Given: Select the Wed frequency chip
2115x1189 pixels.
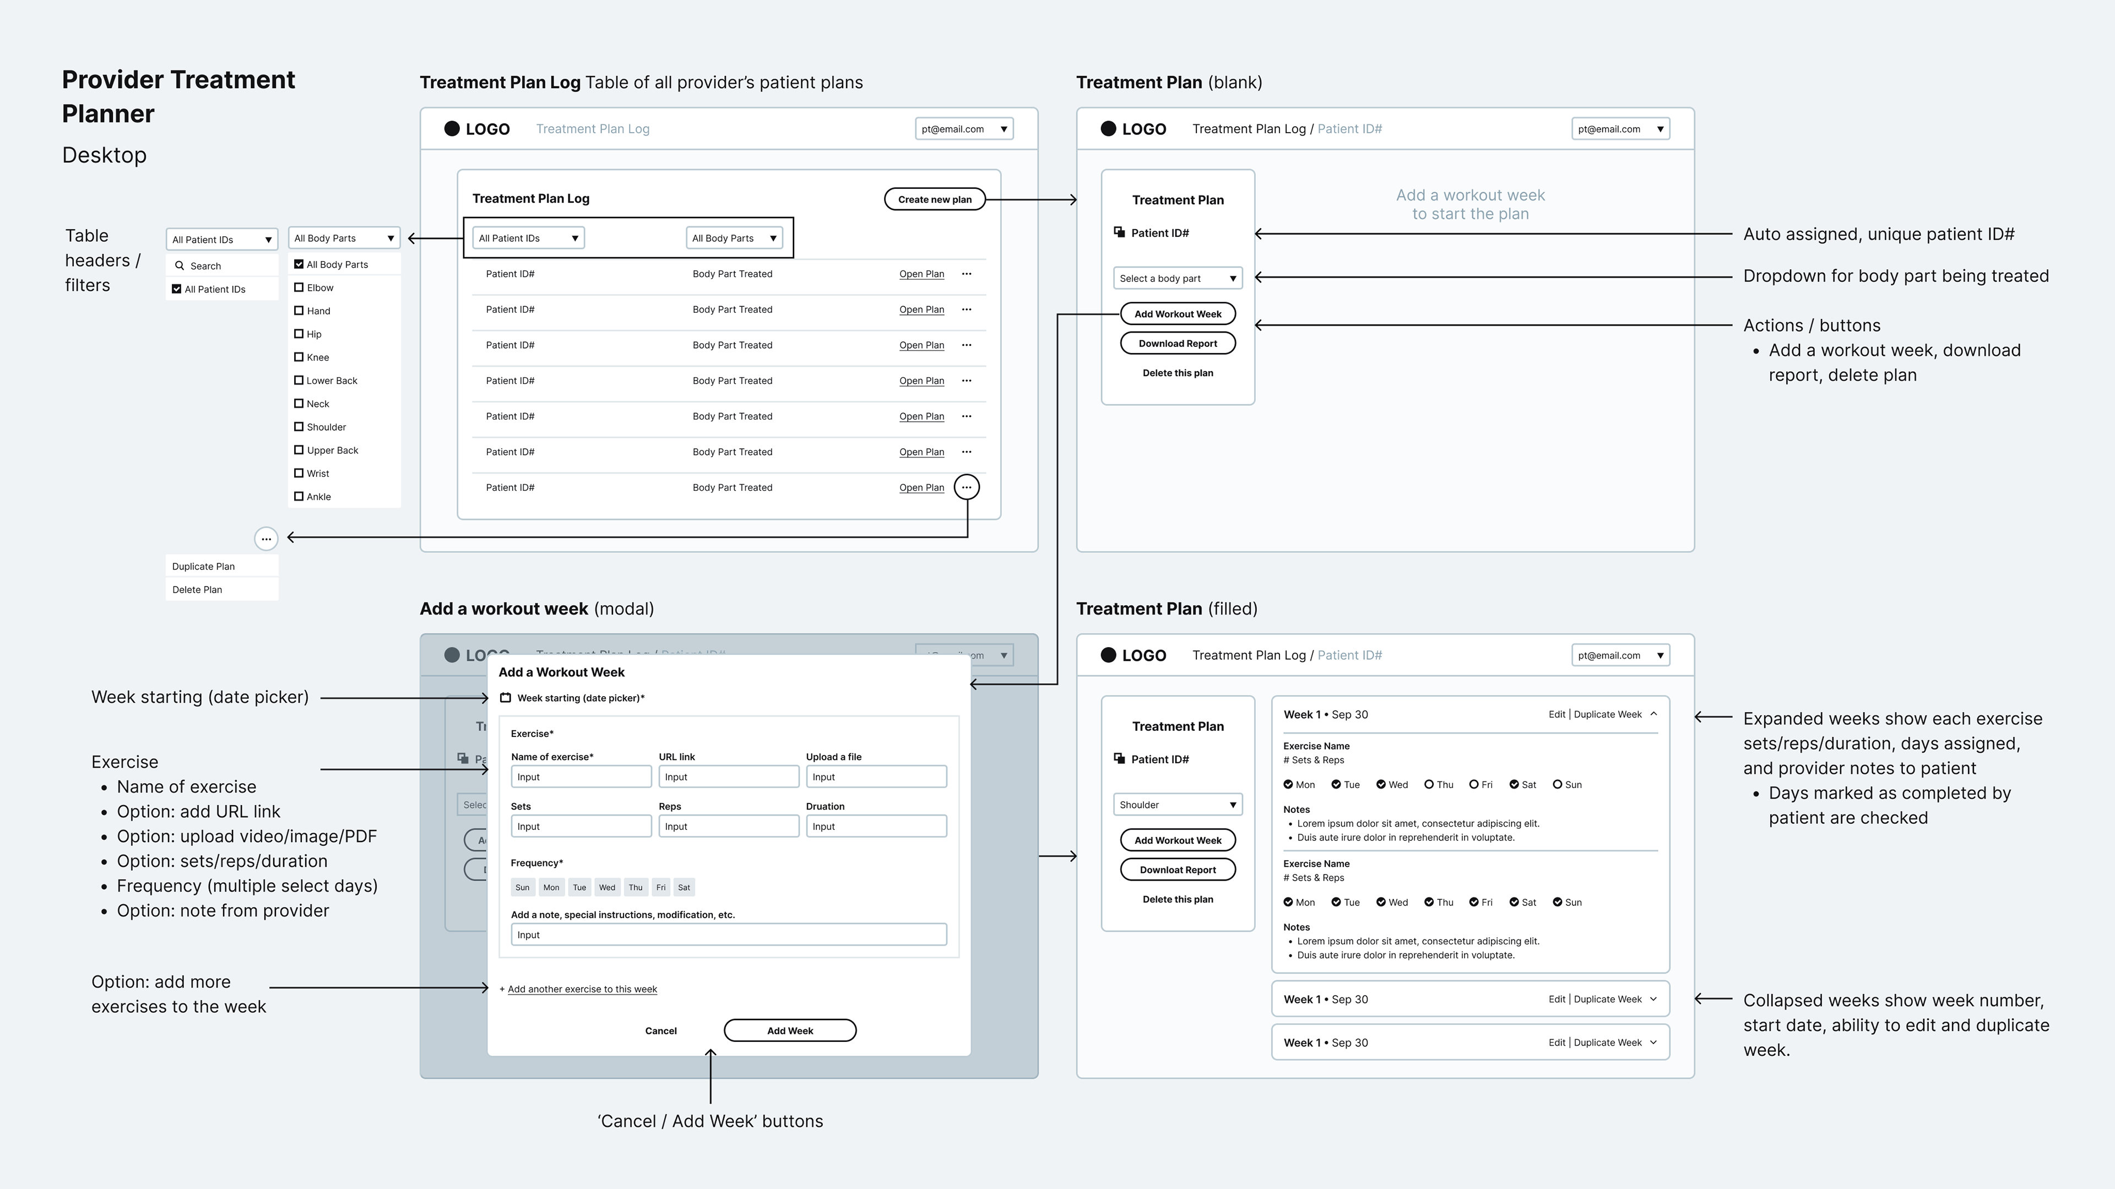Looking at the screenshot, I should [607, 887].
